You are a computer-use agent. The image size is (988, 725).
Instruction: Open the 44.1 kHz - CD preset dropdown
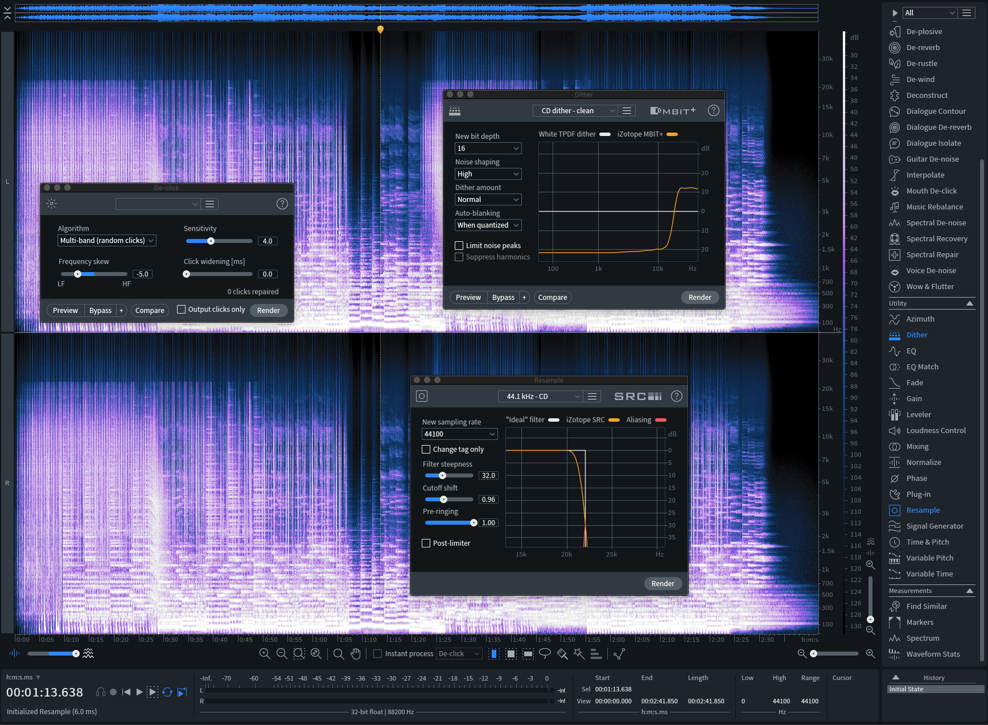tap(541, 397)
